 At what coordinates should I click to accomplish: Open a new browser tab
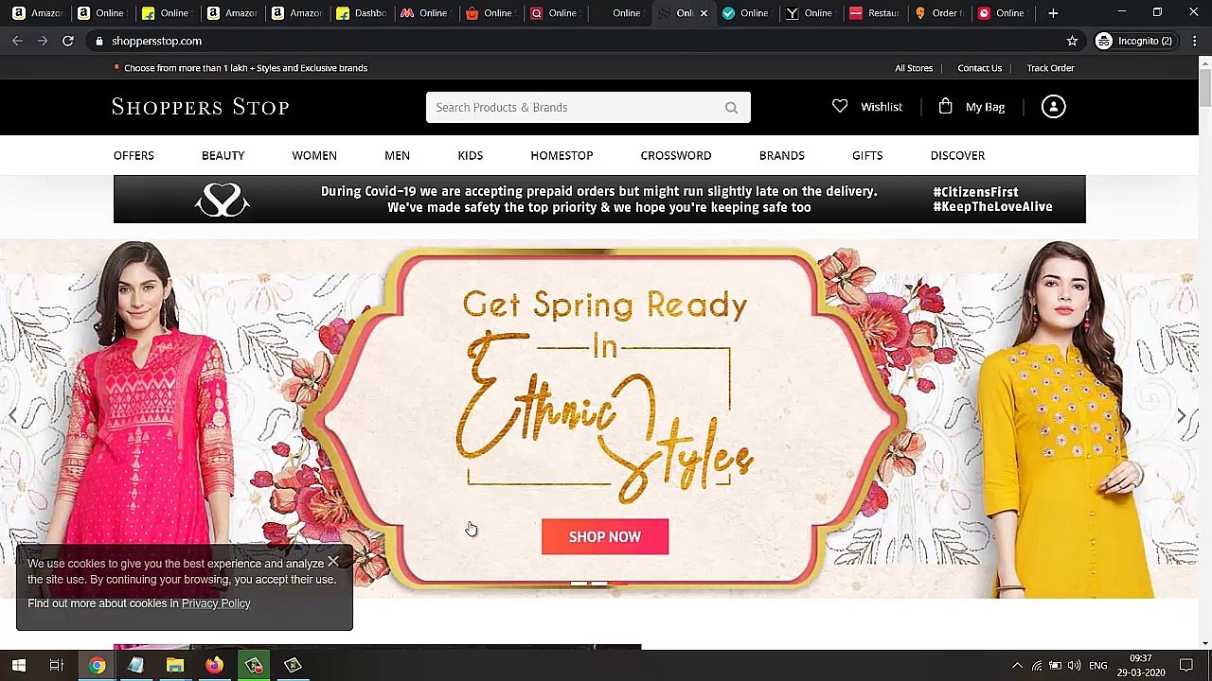coord(1053,13)
